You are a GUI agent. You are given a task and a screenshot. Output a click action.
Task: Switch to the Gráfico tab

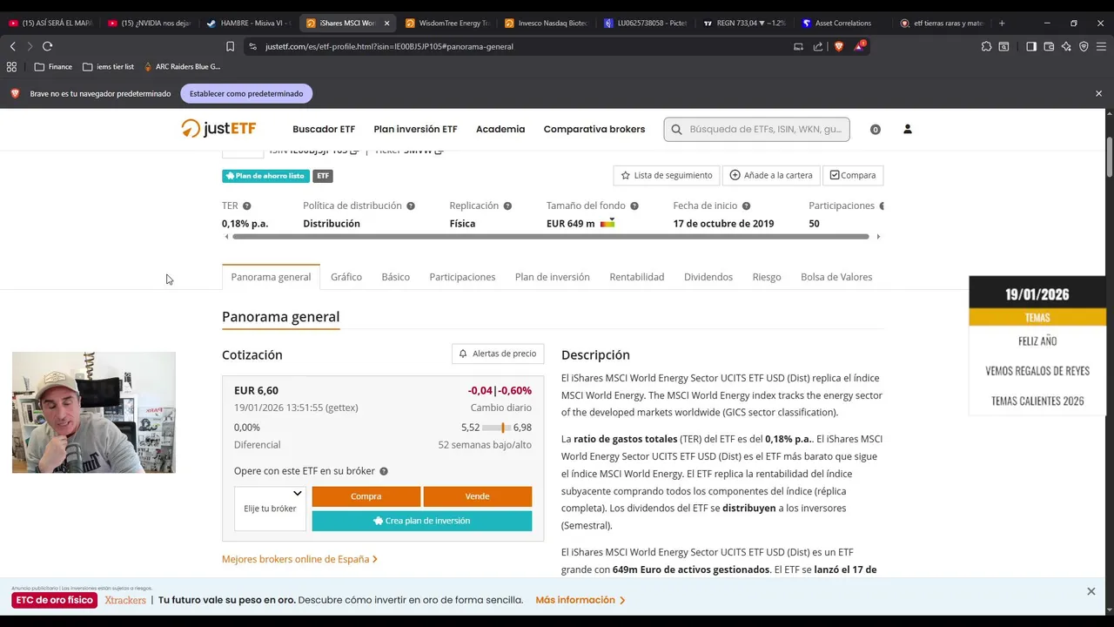(346, 277)
